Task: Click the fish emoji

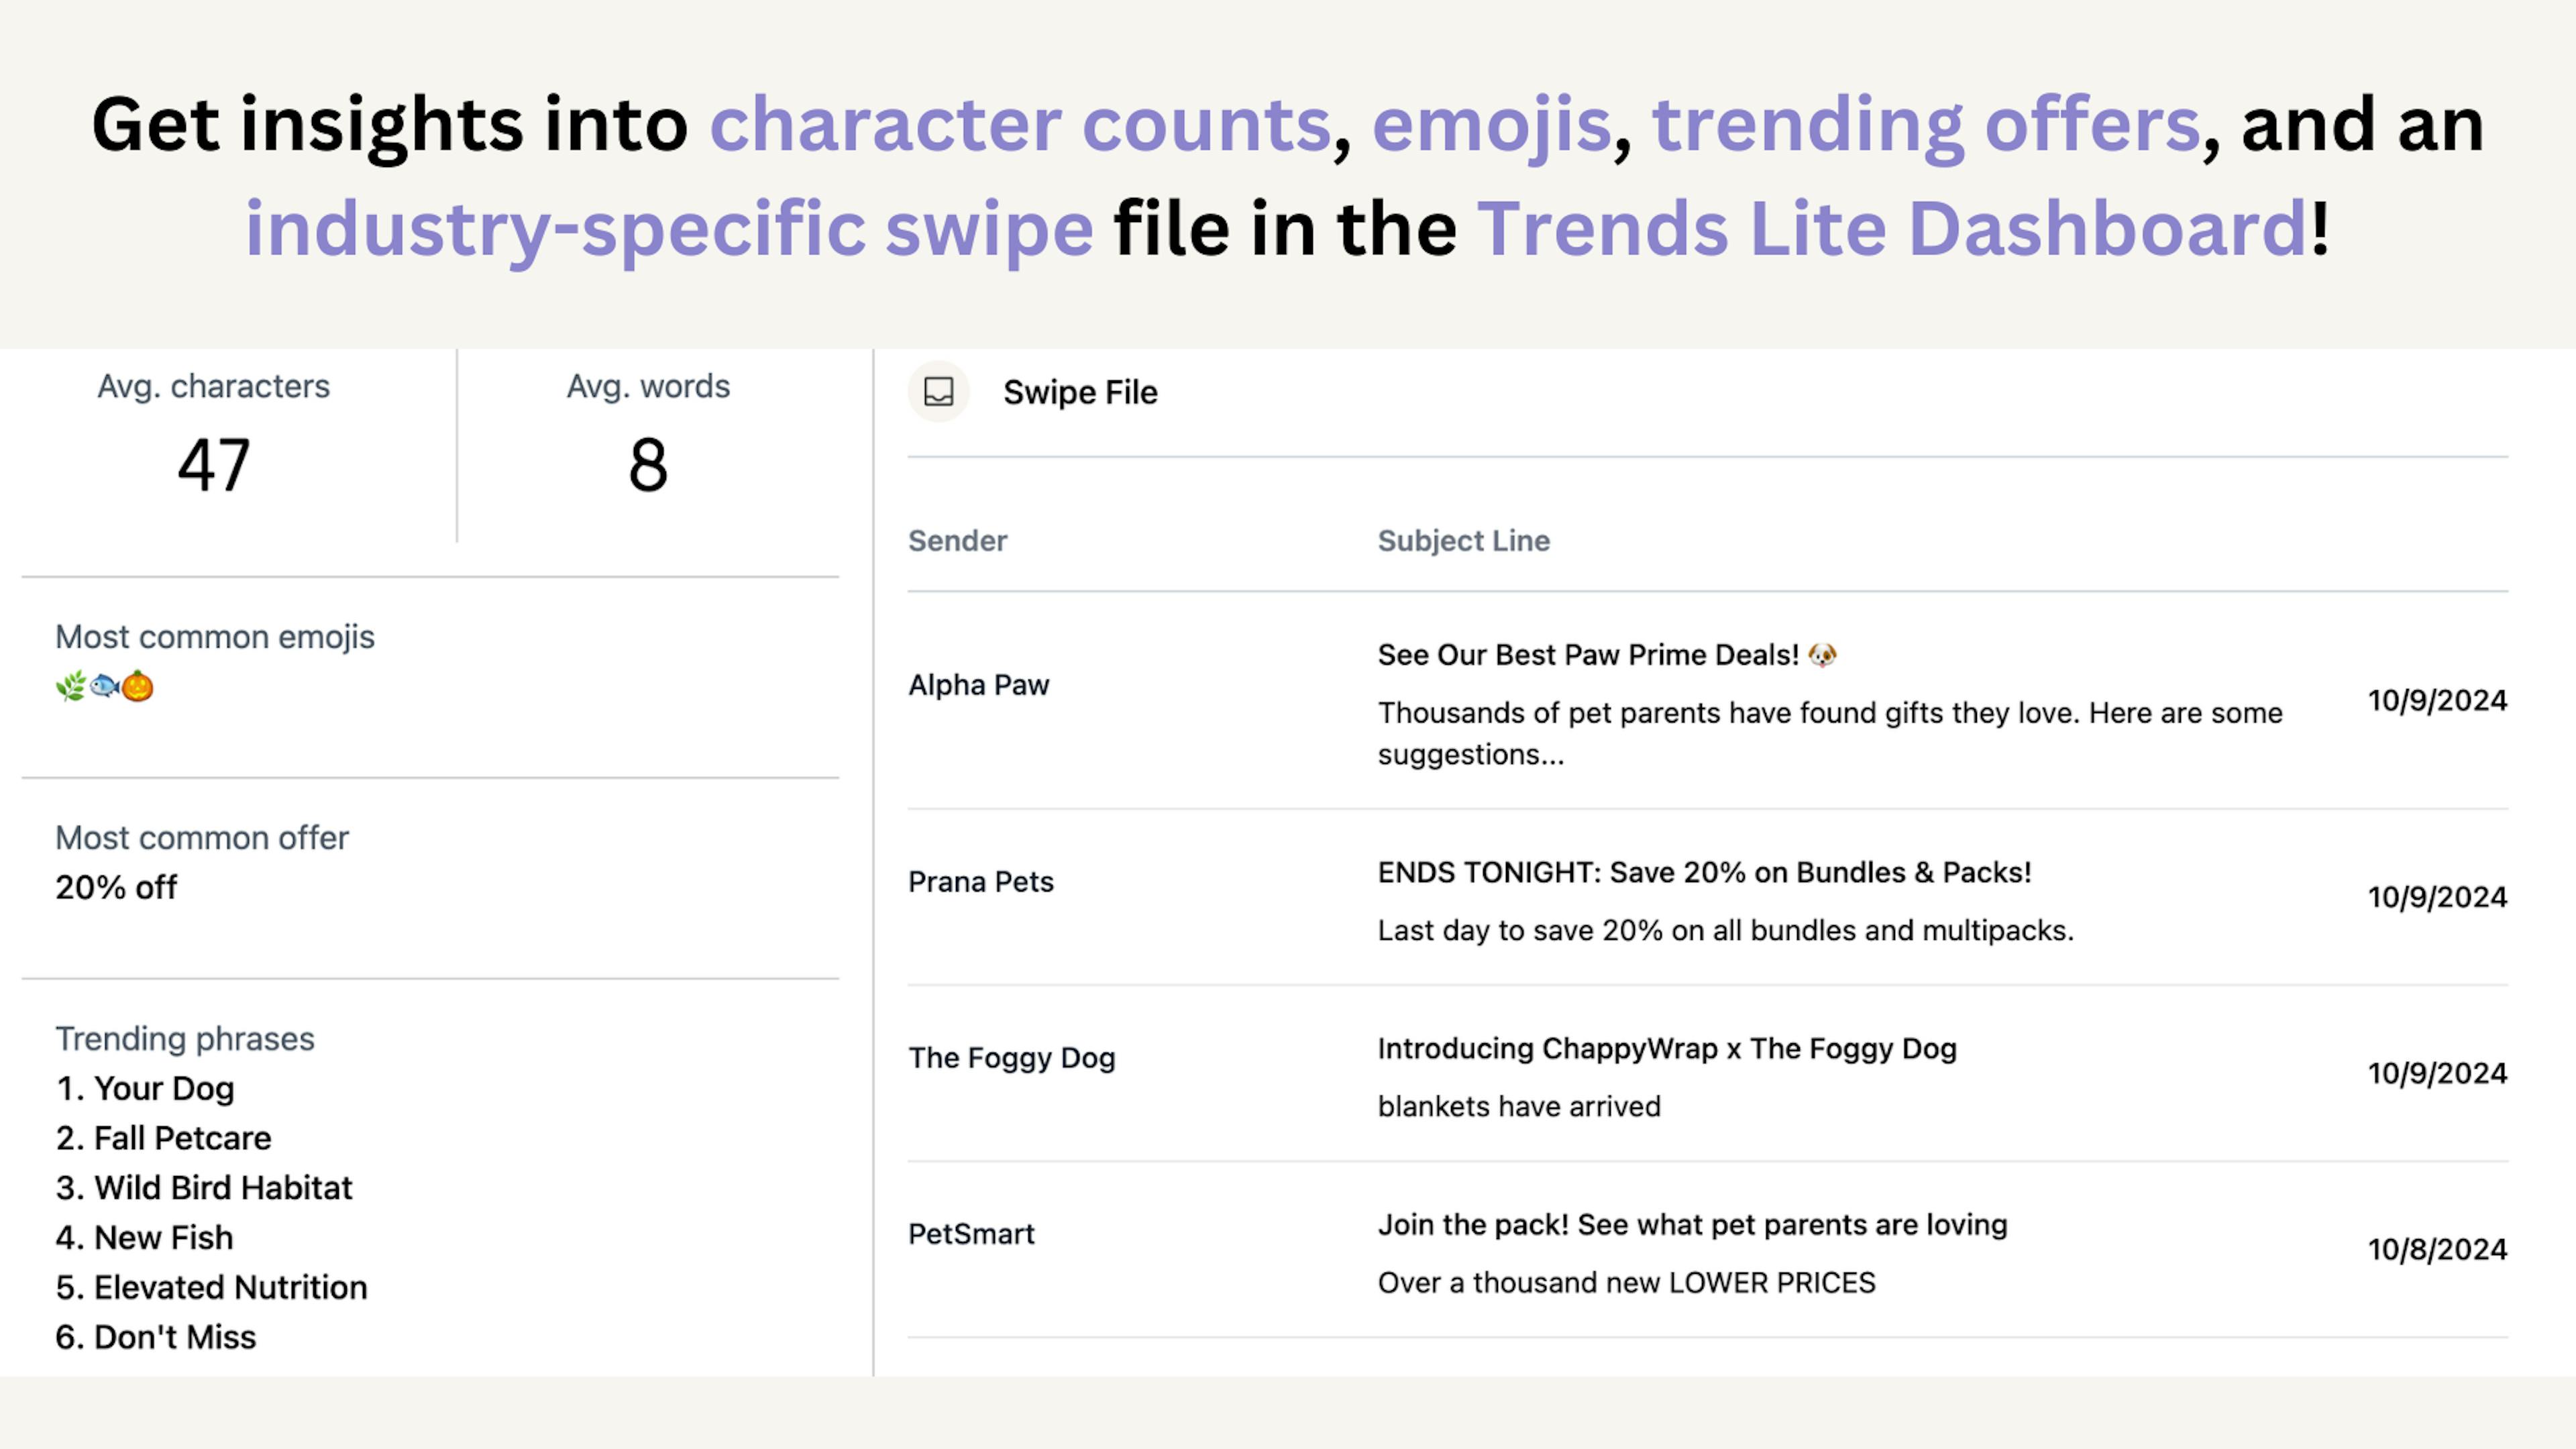Action: 104,687
